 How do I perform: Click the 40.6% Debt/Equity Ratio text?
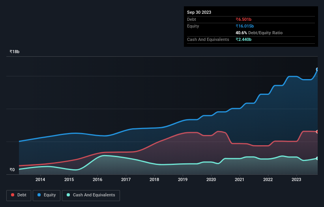(259, 33)
